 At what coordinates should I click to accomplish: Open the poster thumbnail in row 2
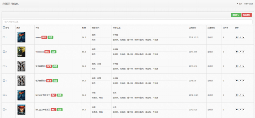pyautogui.click(x=21, y=52)
